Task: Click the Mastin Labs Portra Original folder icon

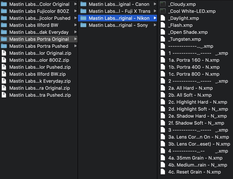Action: pyautogui.click(x=4, y=39)
